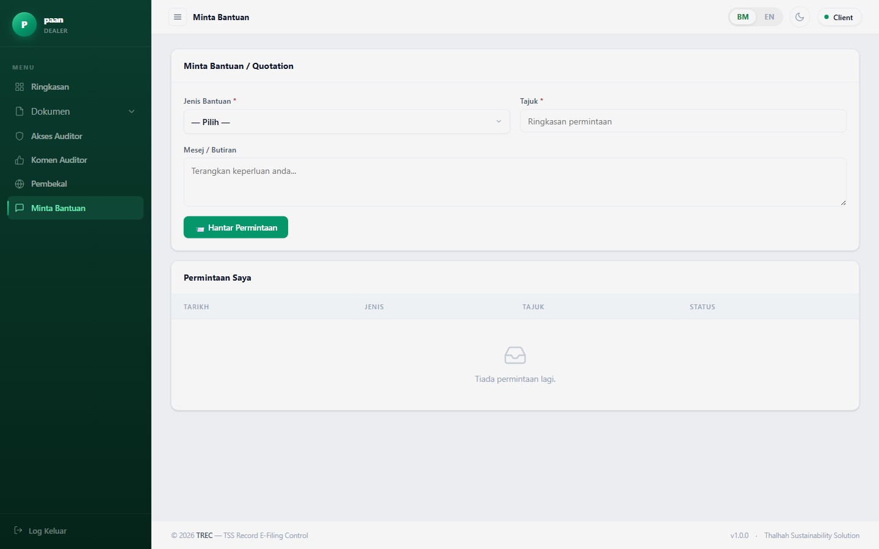Open the Jenis Bantuan dropdown
The height and width of the screenshot is (549, 879).
point(347,122)
